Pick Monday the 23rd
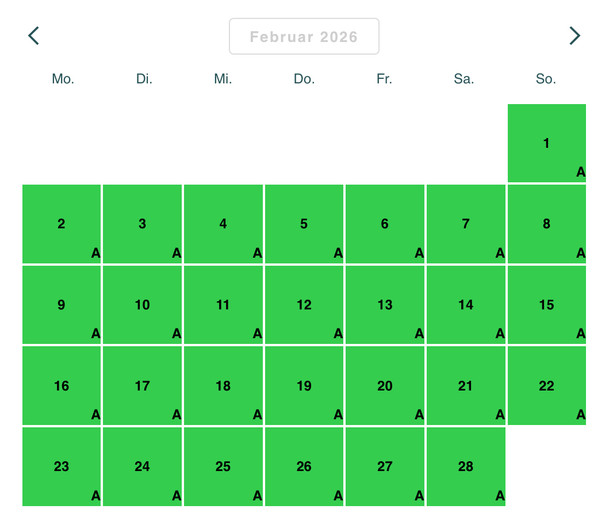 click(x=62, y=466)
